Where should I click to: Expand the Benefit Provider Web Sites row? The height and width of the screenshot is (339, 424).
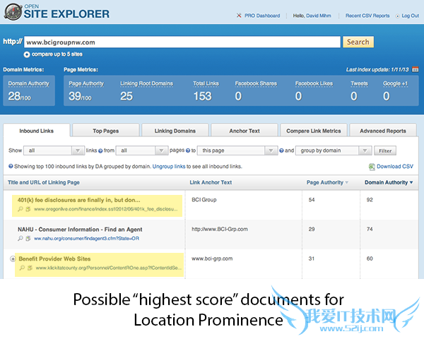(x=12, y=259)
